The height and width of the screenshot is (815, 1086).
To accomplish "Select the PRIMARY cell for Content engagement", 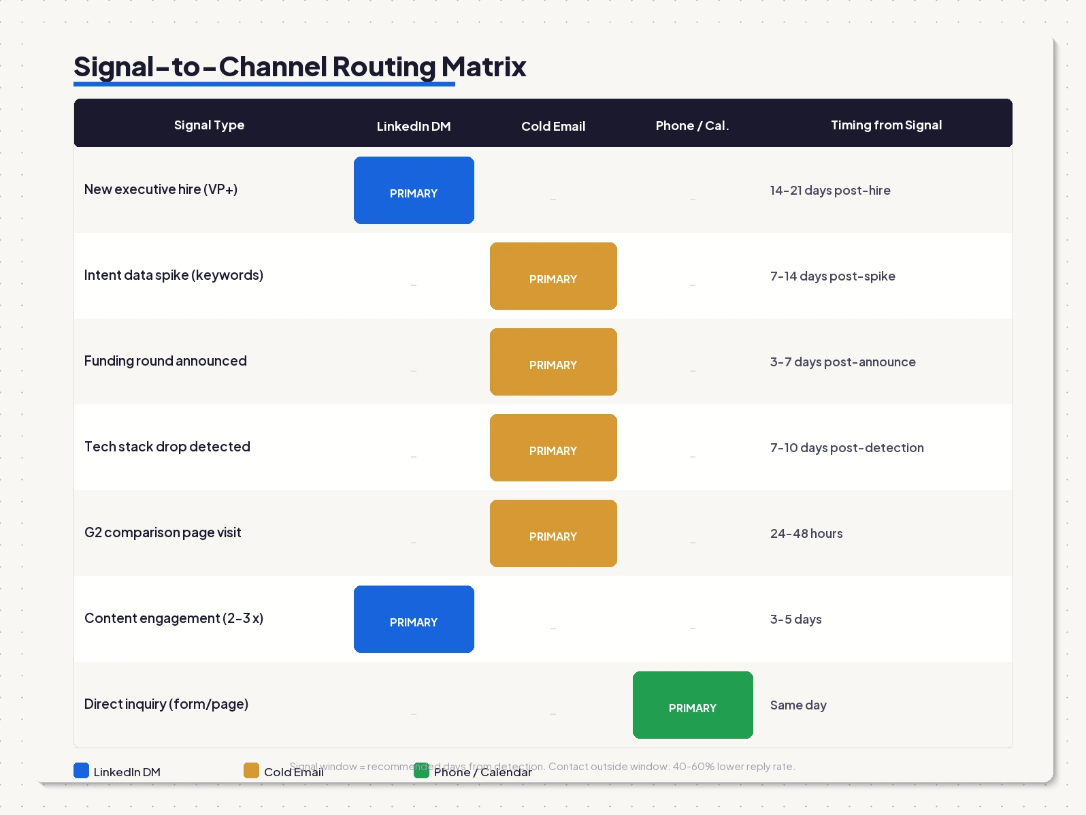I will (414, 619).
